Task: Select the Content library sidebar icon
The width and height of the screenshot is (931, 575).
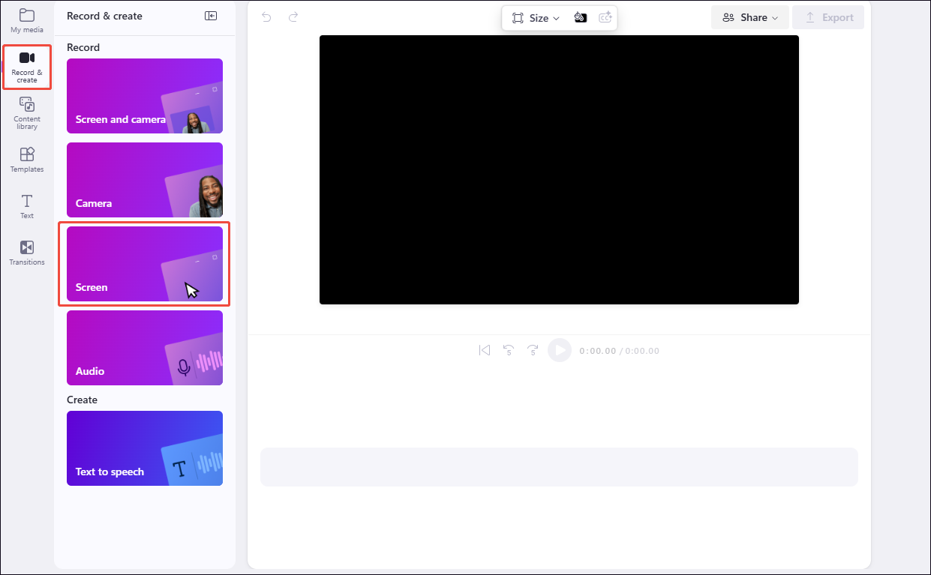Action: pyautogui.click(x=27, y=112)
